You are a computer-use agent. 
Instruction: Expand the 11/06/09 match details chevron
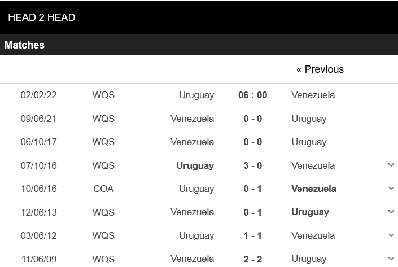391,259
